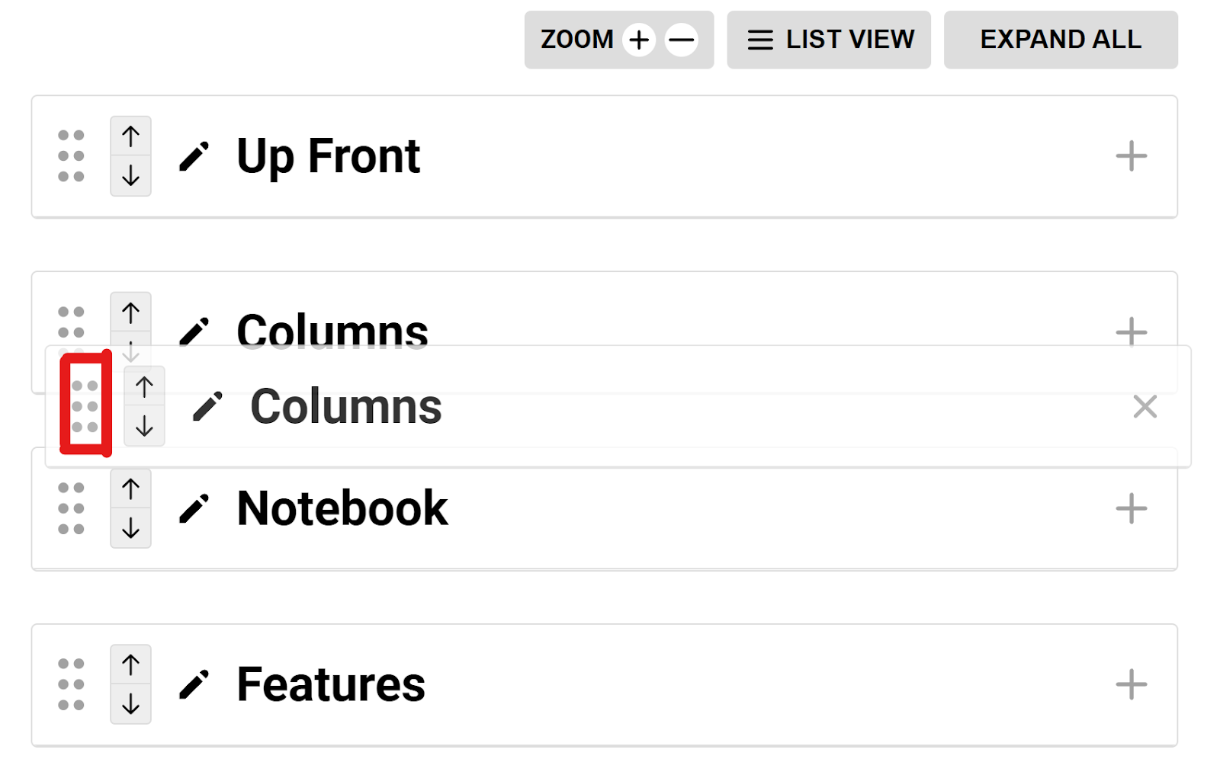Click the dragged Columns drag handle
The width and height of the screenshot is (1220, 759).
(85, 406)
